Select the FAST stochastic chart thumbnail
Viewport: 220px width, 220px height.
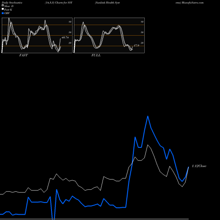(x=37, y=35)
